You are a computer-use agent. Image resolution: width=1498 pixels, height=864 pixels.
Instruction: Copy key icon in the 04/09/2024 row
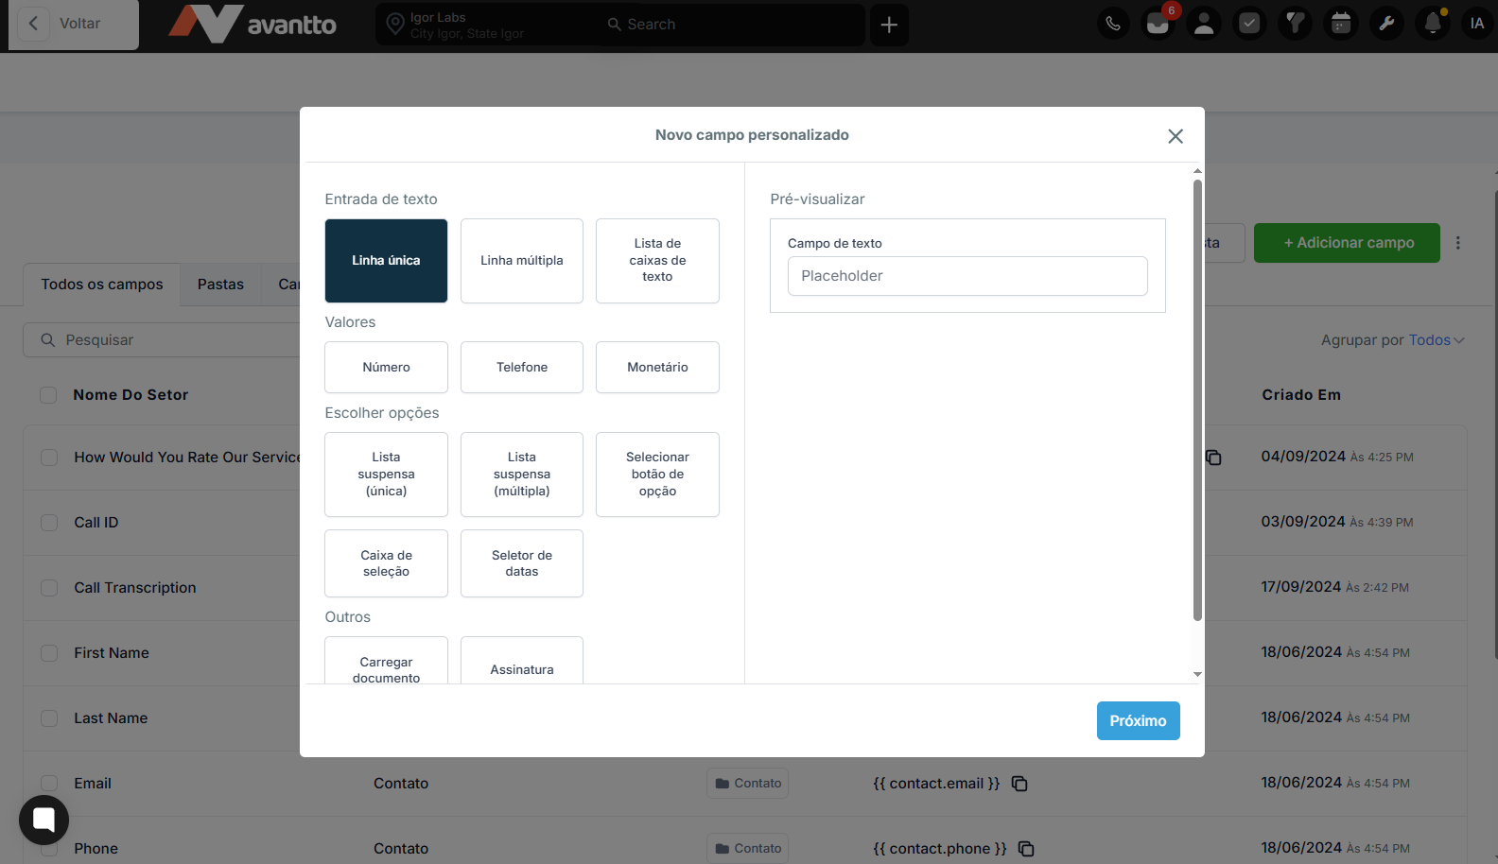coord(1213,458)
